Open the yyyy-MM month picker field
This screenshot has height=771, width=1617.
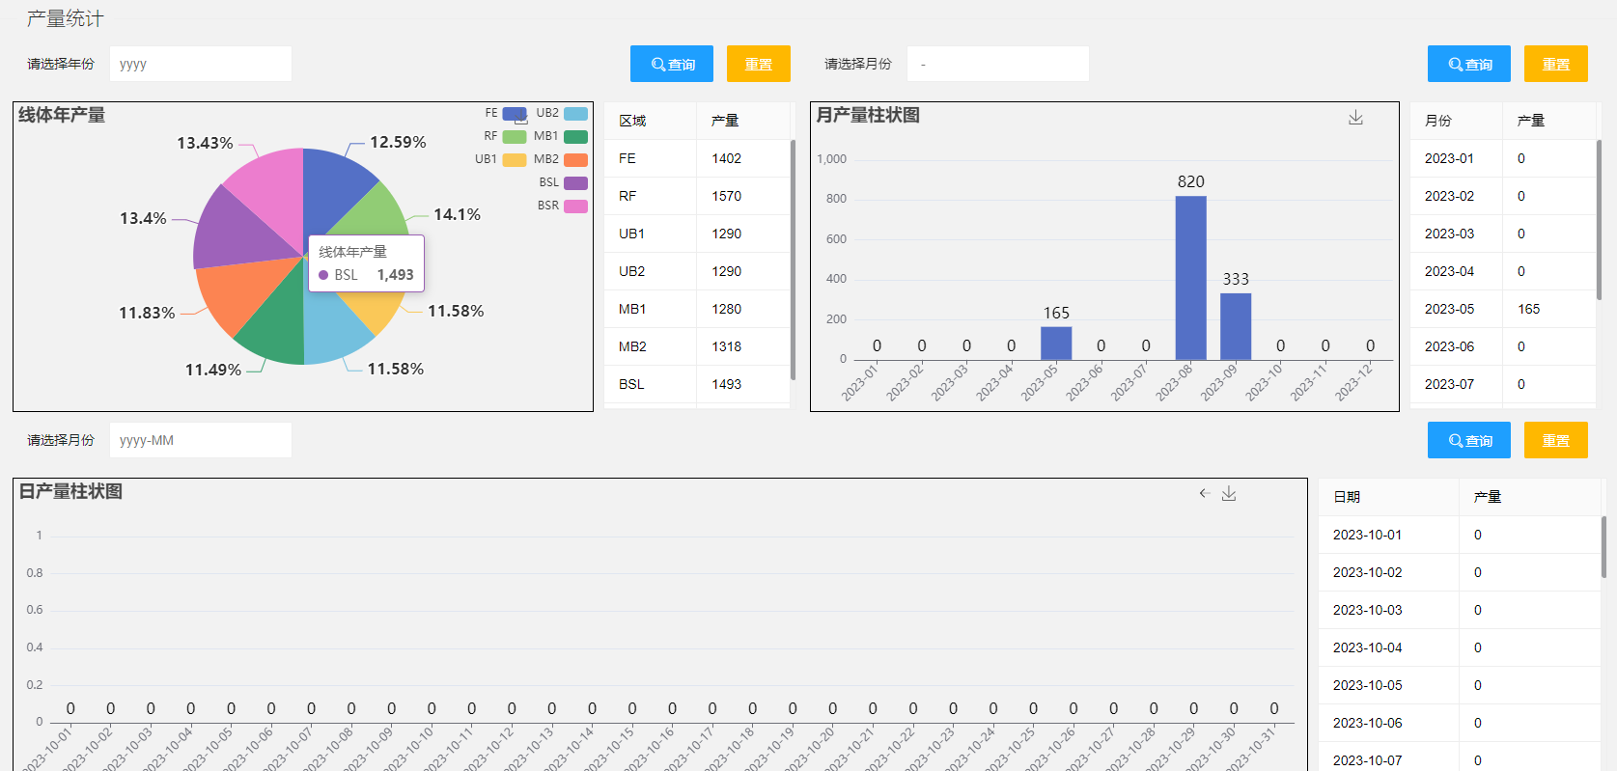pos(201,440)
